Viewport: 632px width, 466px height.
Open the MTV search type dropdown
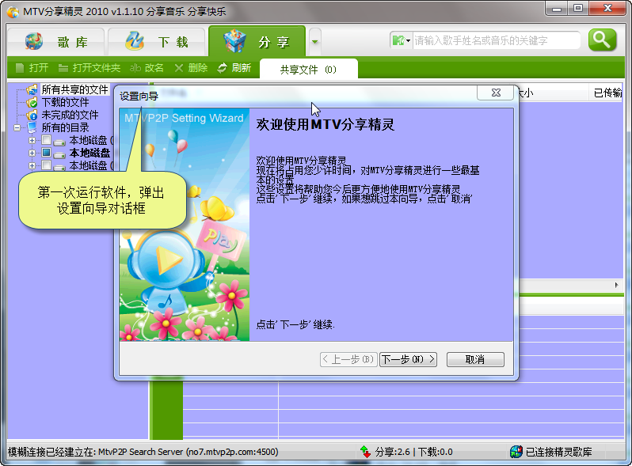[x=401, y=40]
